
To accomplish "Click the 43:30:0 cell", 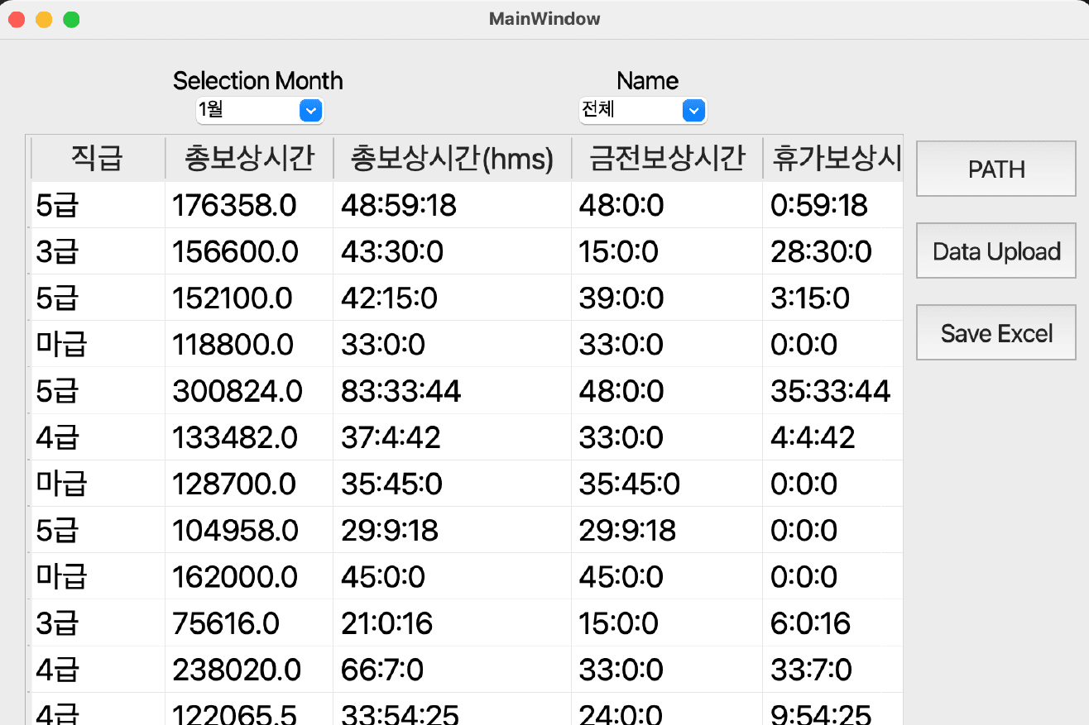I will pos(453,251).
